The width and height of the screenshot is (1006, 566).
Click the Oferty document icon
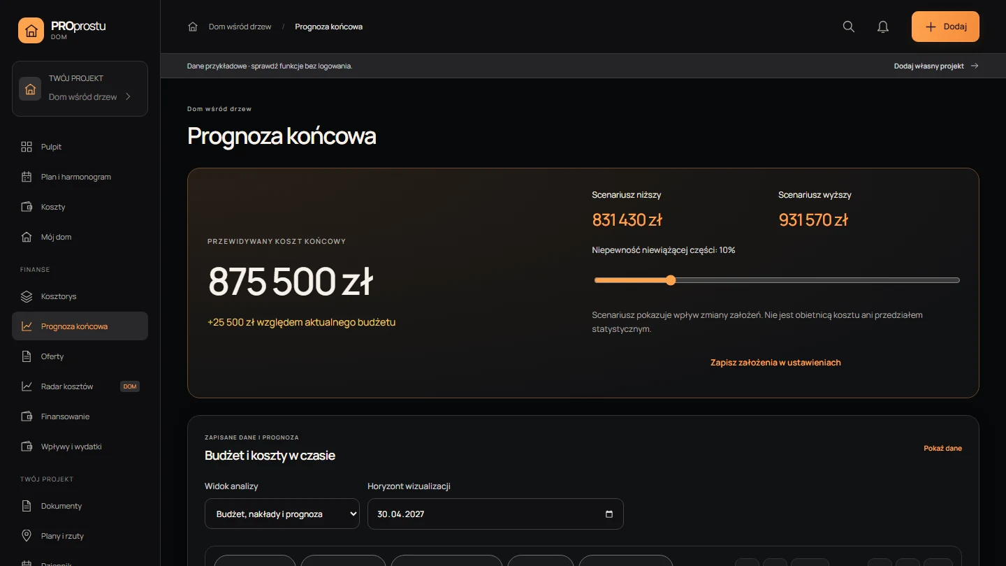(x=27, y=356)
